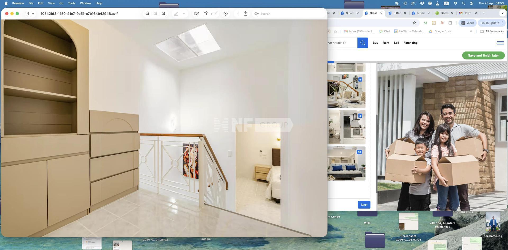Open the Markup toolbar icon

225,14
